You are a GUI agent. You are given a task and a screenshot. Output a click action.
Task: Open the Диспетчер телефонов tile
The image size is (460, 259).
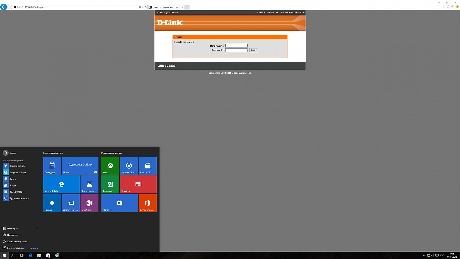[71, 203]
